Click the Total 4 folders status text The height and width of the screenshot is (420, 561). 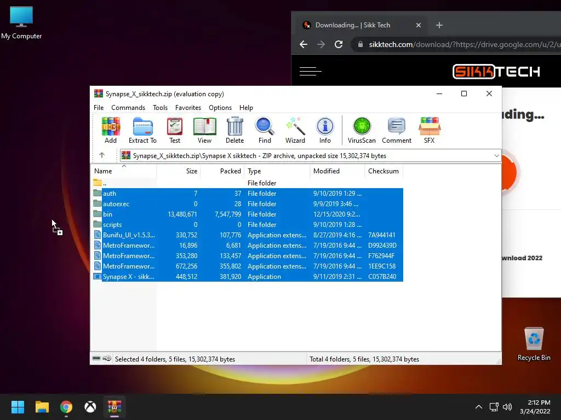364,359
